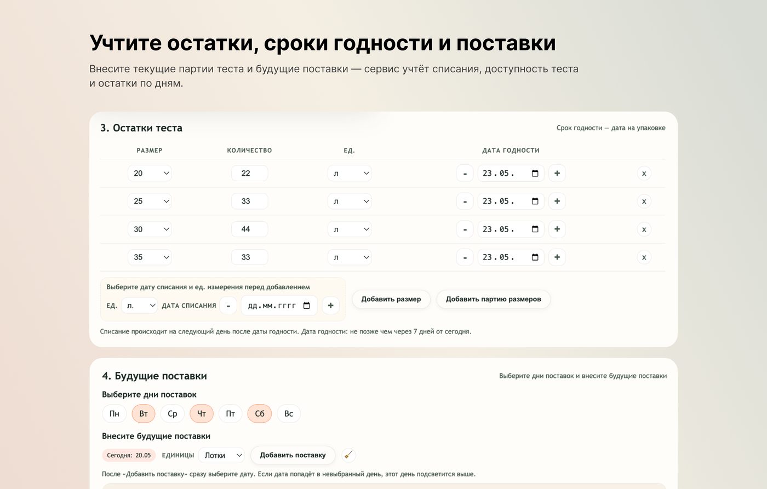Click the ДАТА ГОДНОСТИ column header
Viewport: 767px width, 489px height.
click(x=511, y=151)
